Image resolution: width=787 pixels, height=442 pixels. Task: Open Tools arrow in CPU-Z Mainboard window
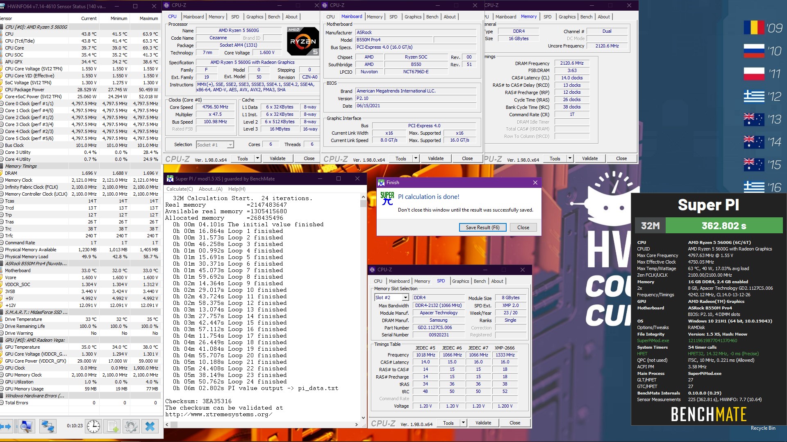pos(416,158)
